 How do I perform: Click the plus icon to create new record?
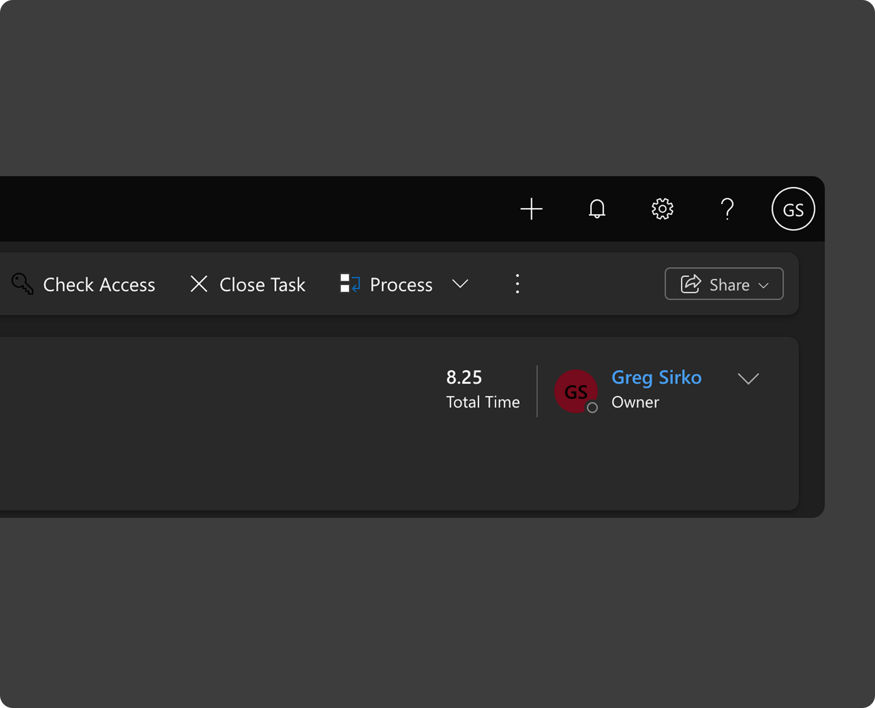click(531, 209)
